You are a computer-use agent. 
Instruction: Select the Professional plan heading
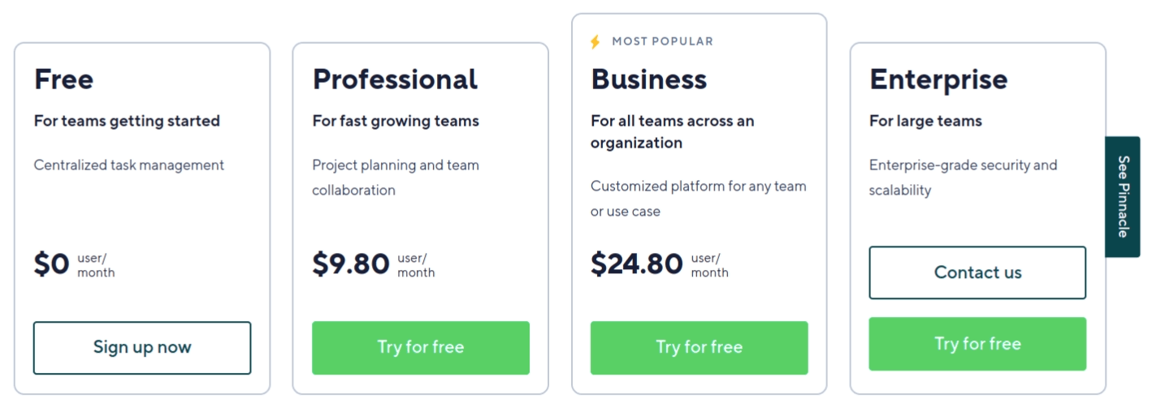[395, 79]
